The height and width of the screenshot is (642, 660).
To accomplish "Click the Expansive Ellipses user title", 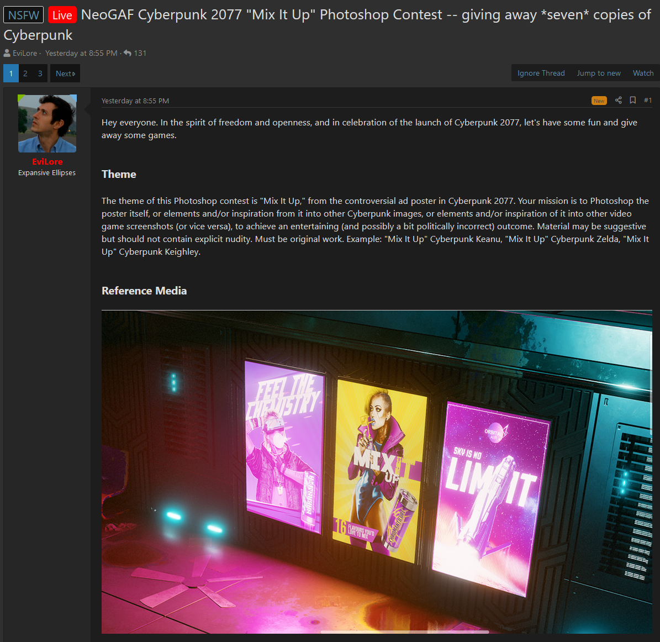I will pos(47,172).
